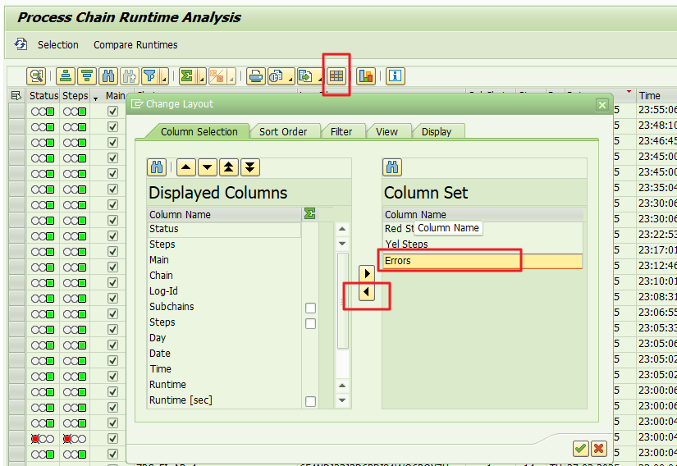The height and width of the screenshot is (466, 677).
Task: Click the Refresh icon beside Selection
Action: [x=21, y=44]
